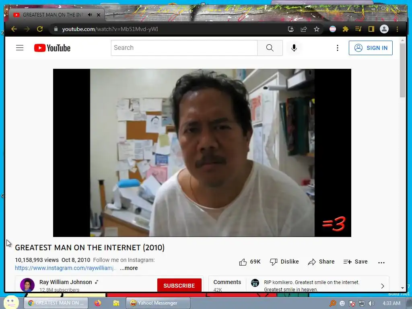Screen dimensions: 412x309
Task: Like the video (69K thumbs up)
Action: click(x=250, y=262)
